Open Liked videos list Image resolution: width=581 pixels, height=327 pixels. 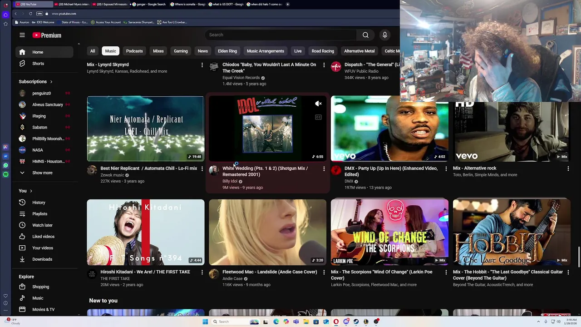click(x=44, y=237)
